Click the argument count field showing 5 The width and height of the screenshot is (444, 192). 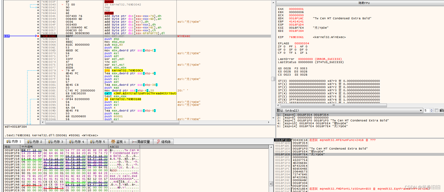pos(427,110)
